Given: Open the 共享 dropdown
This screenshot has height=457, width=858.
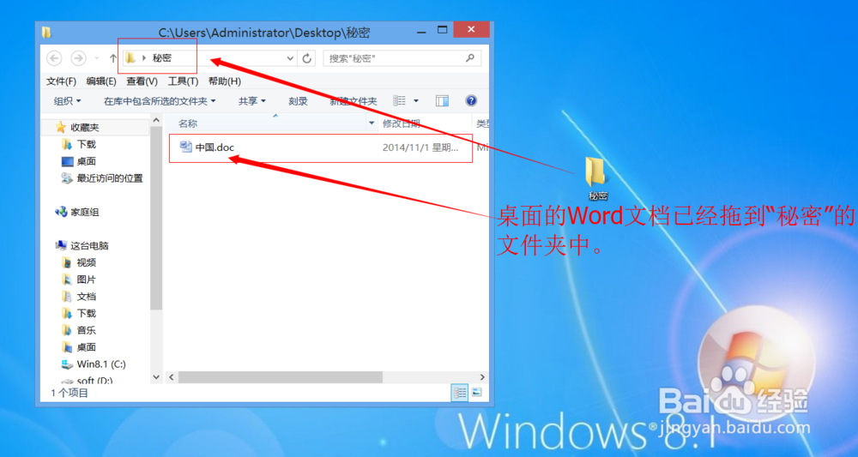Looking at the screenshot, I should pyautogui.click(x=251, y=101).
